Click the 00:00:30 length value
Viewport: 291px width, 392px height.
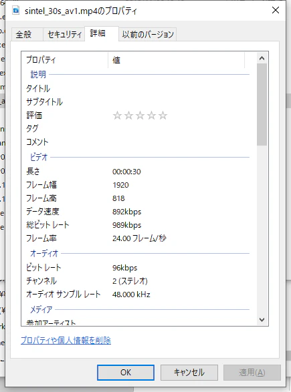click(x=126, y=172)
